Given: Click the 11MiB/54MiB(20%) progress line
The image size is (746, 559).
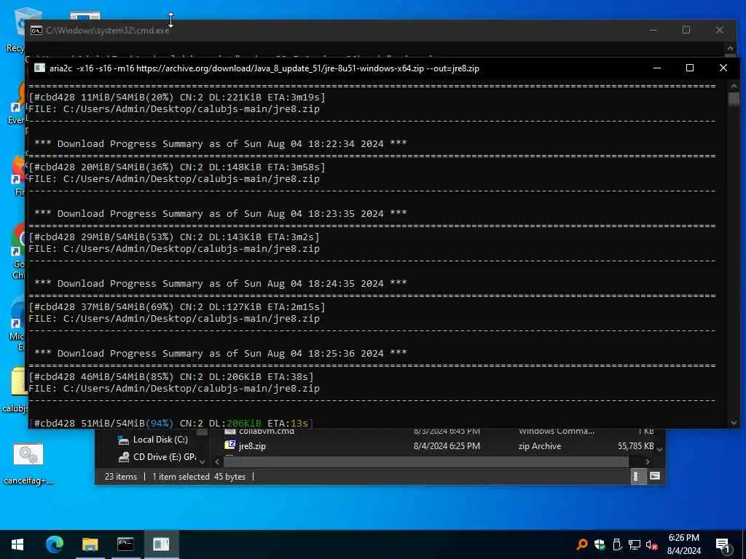Looking at the screenshot, I should click(x=177, y=97).
